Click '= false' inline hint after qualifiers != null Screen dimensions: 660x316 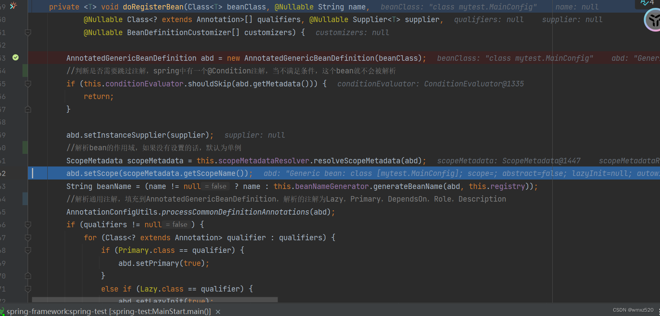click(x=177, y=224)
